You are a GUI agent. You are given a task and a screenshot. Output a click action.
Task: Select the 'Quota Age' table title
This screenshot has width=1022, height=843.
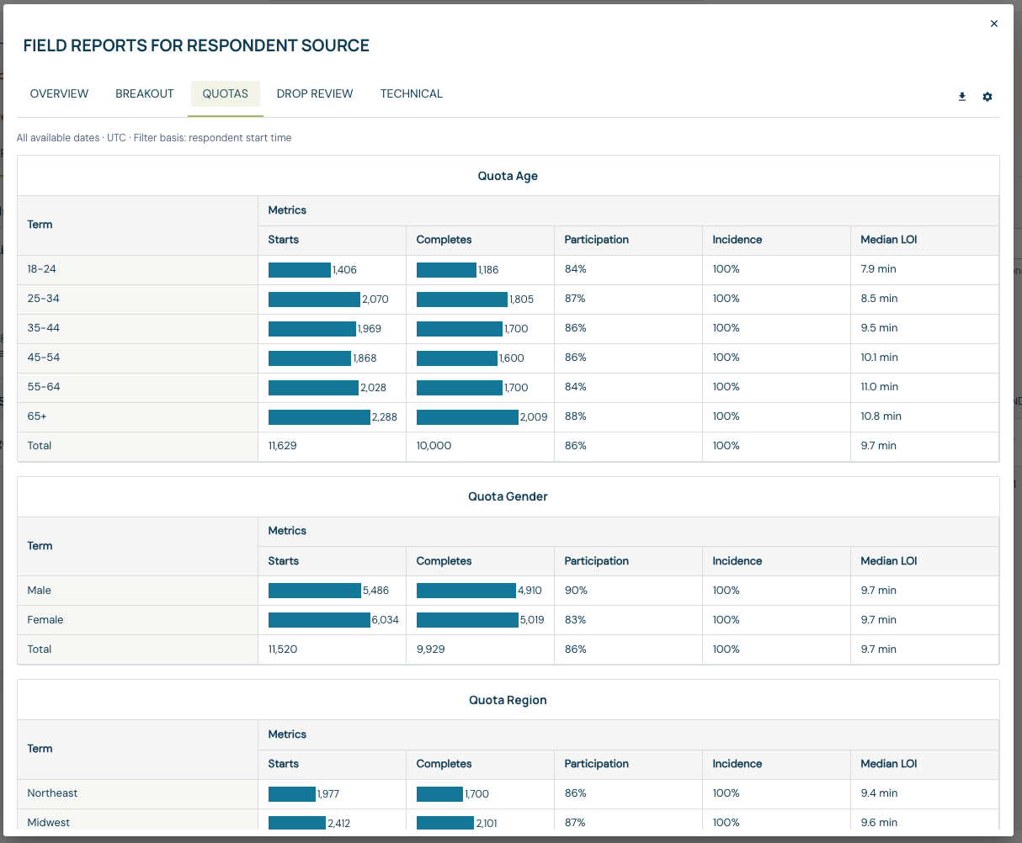coord(508,176)
